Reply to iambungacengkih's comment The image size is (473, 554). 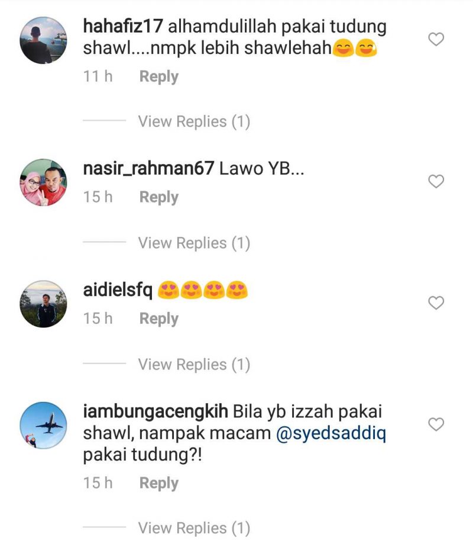(x=159, y=483)
